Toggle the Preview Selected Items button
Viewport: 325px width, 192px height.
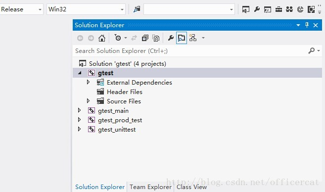(182, 38)
